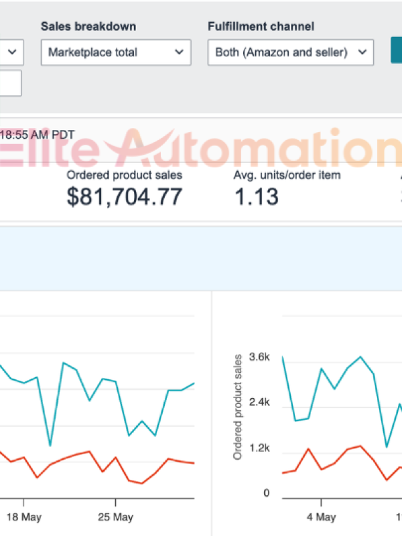Click the 18 May axis label
The image size is (402, 536).
coord(23,517)
